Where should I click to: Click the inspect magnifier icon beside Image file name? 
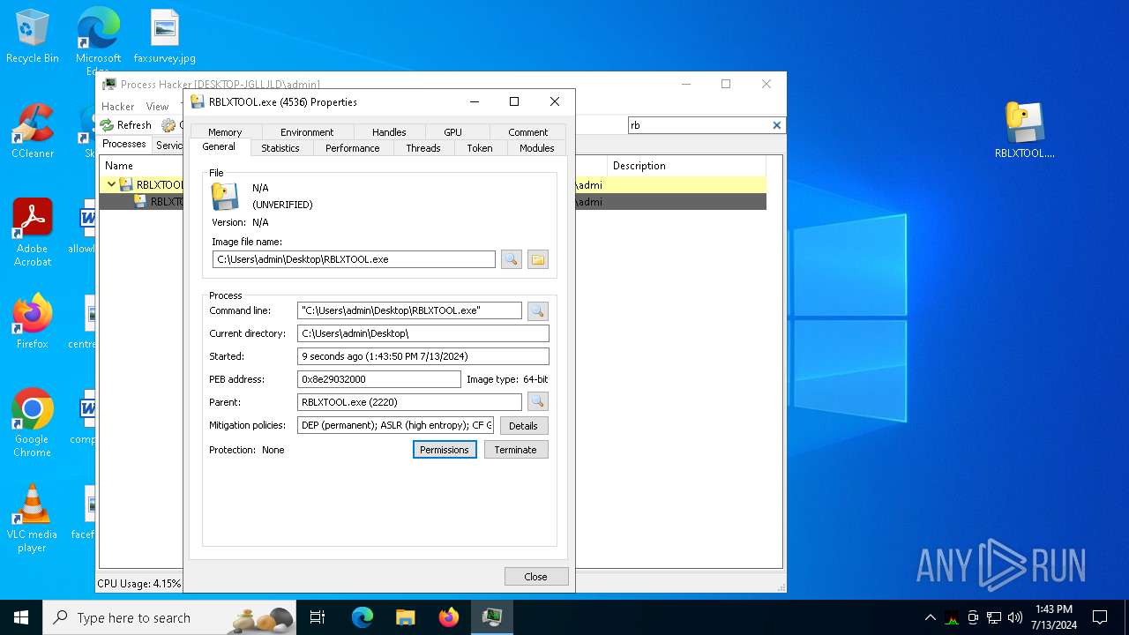(511, 259)
